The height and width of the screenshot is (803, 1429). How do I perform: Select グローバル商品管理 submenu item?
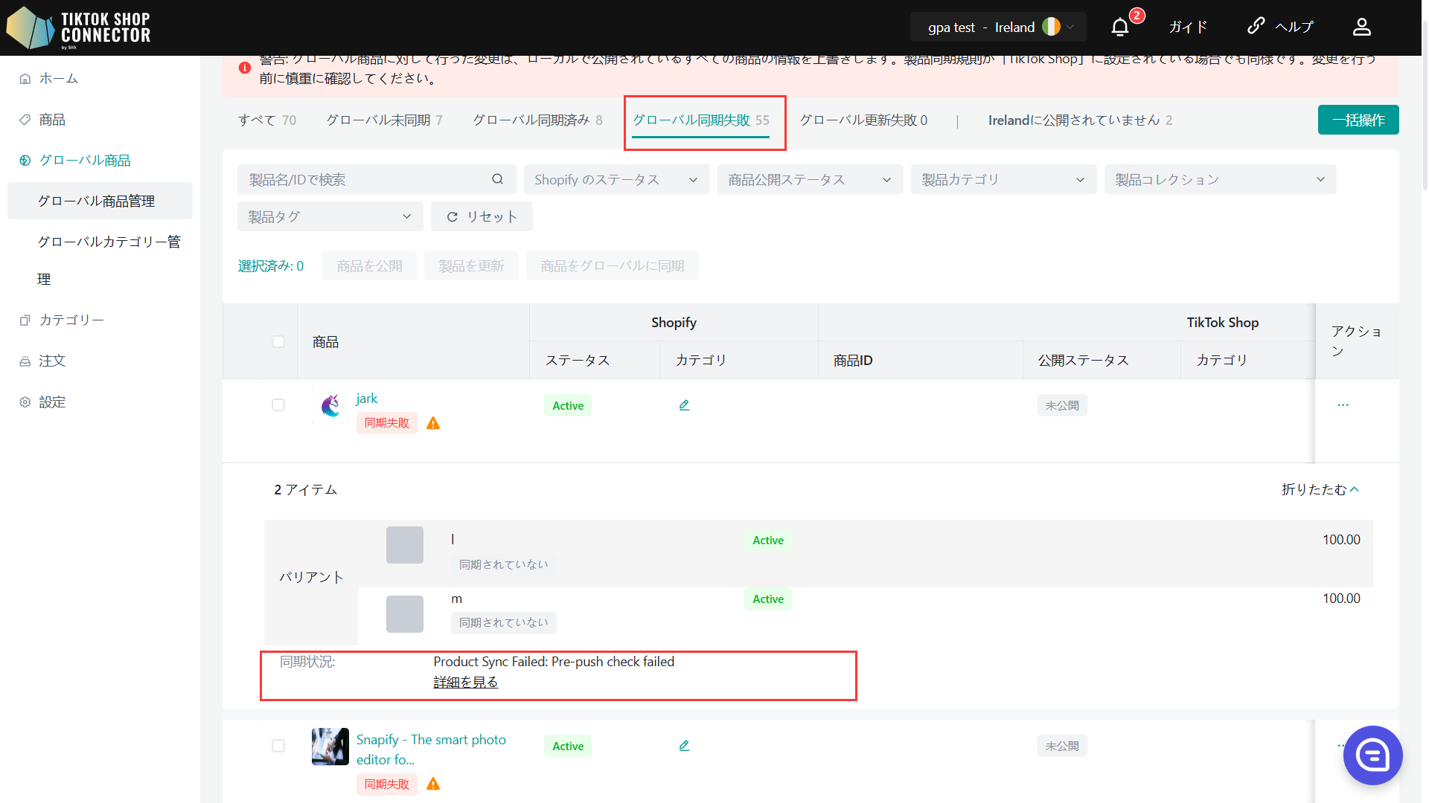click(100, 201)
